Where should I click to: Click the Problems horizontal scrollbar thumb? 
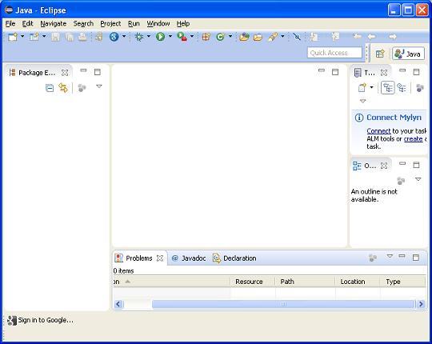point(283,304)
